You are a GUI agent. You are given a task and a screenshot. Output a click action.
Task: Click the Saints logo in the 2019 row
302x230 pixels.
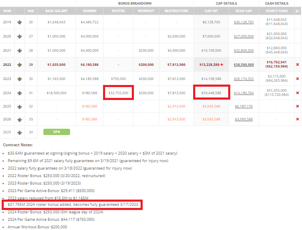(x=20, y=22)
